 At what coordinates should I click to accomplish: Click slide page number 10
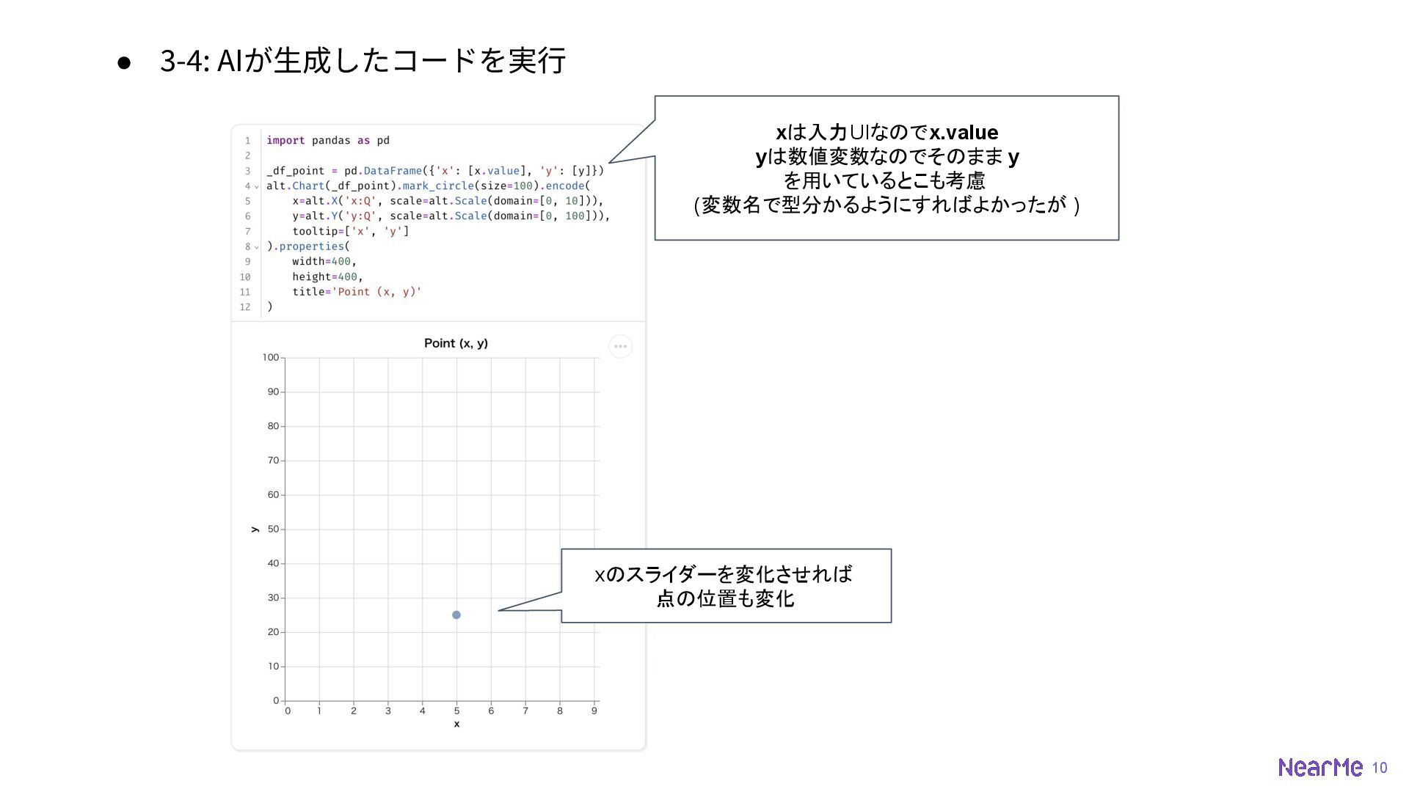tap(1380, 768)
